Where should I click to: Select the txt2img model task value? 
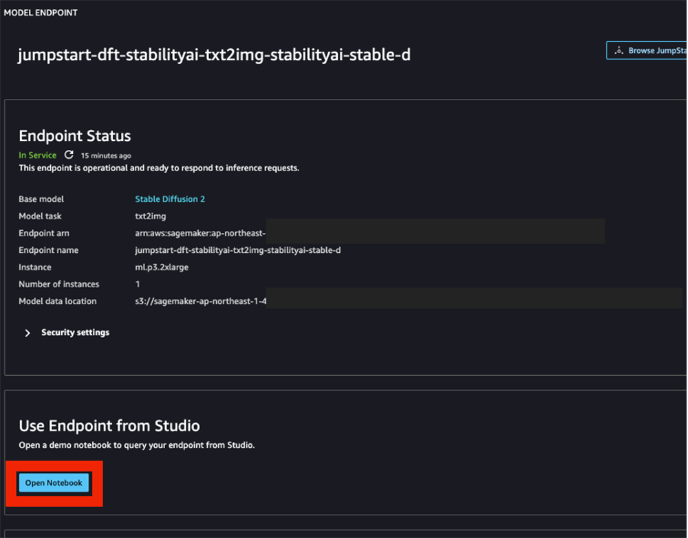[151, 216]
